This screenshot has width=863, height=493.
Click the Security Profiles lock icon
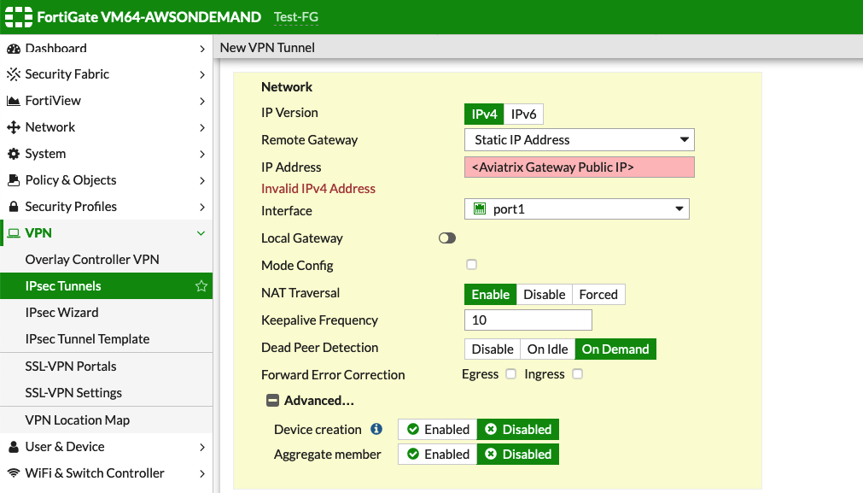click(13, 207)
